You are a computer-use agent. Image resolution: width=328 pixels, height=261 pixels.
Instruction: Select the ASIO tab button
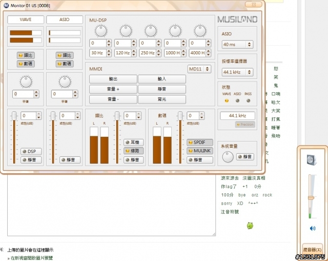(65, 19)
